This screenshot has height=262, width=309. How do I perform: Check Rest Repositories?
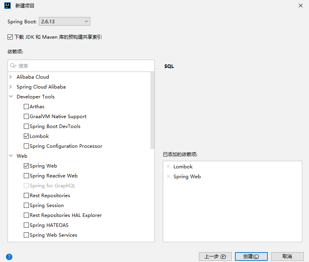pyautogui.click(x=26, y=195)
